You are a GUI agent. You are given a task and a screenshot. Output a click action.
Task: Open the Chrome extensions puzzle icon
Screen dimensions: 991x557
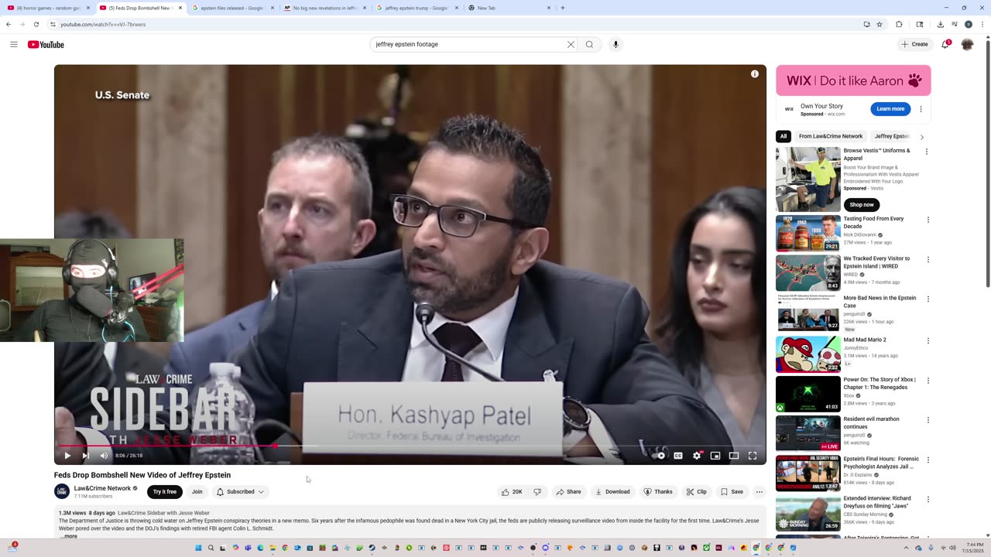(x=899, y=24)
